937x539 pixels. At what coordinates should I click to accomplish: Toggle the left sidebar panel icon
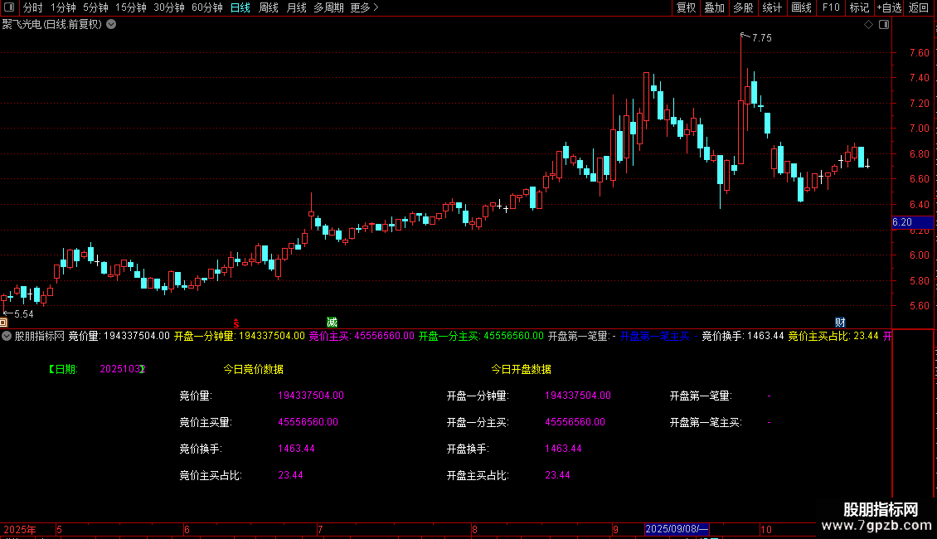(9, 7)
